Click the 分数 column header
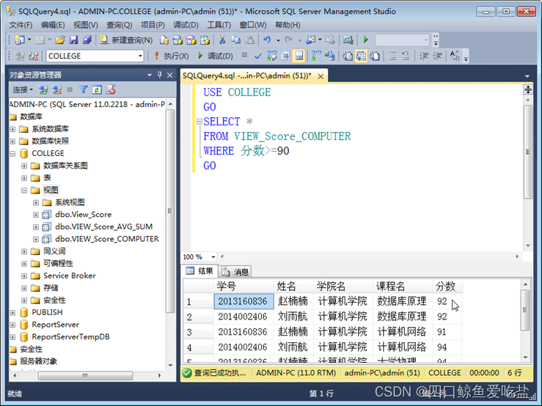The height and width of the screenshot is (406, 542). [x=447, y=286]
